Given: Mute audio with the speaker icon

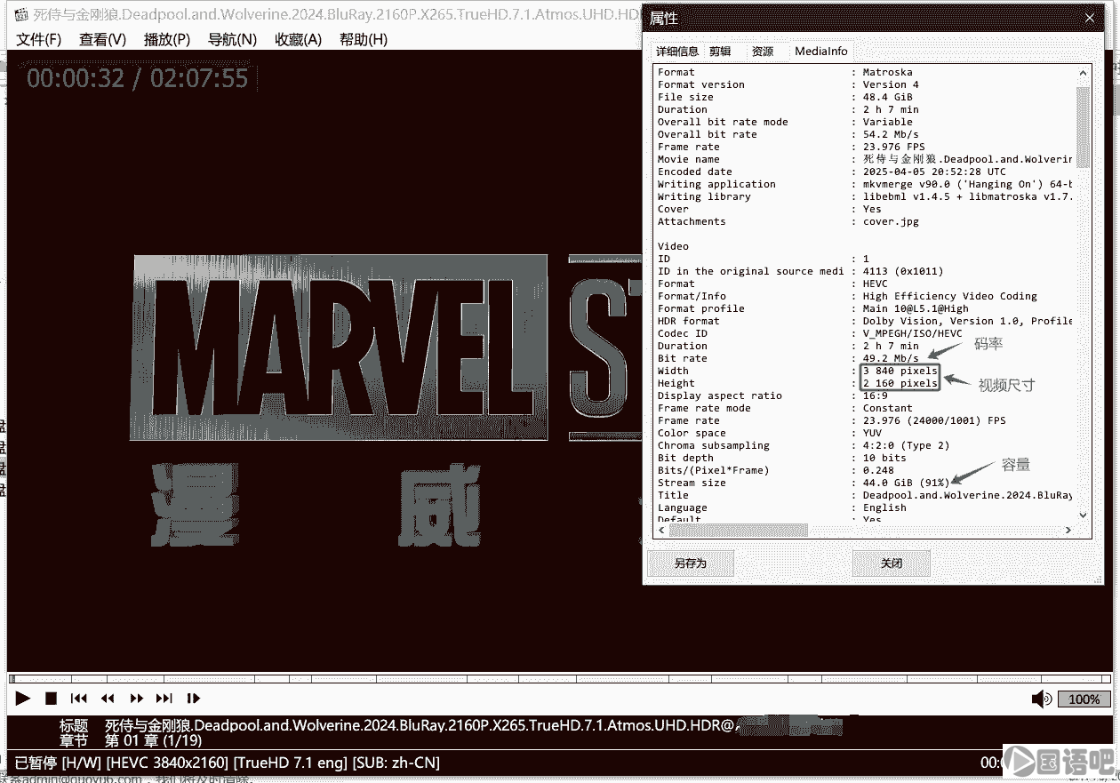Looking at the screenshot, I should [1041, 699].
